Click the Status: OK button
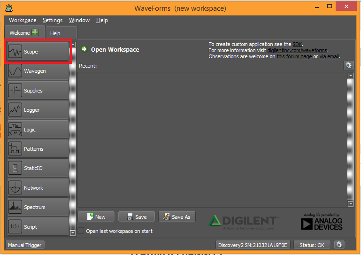The width and height of the screenshot is (361, 255). 312,245
